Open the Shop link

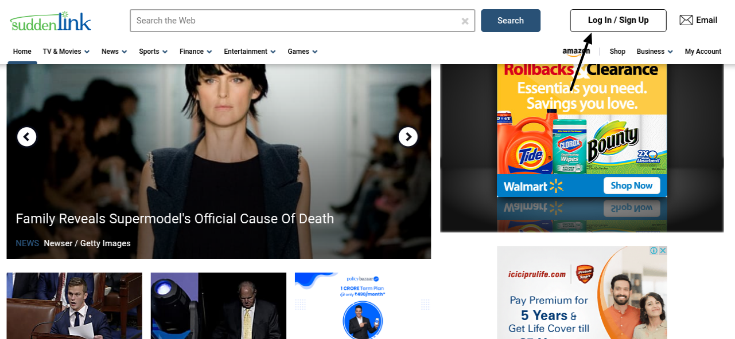tap(617, 52)
